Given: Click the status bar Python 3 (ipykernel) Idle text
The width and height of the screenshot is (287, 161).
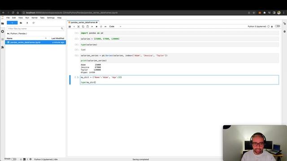Looking at the screenshot, I should coord(46,159).
